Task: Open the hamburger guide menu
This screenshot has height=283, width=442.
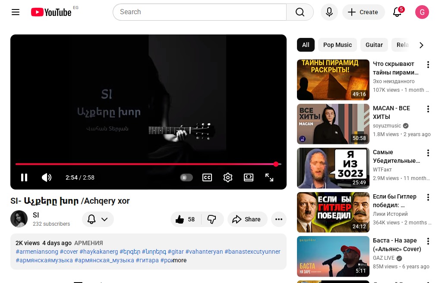Action: [x=16, y=12]
